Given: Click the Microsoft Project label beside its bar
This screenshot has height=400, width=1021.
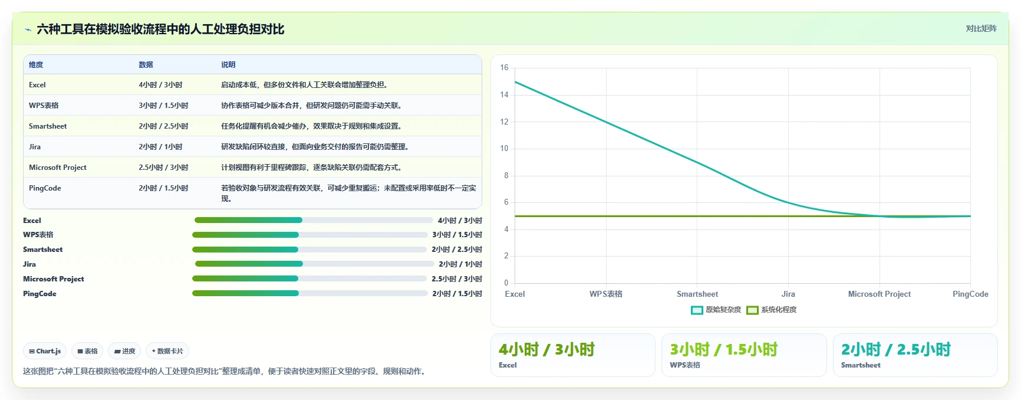Looking at the screenshot, I should point(54,279).
